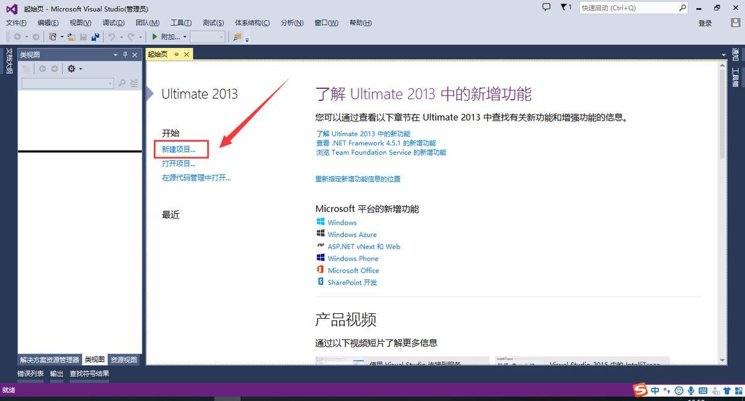The height and width of the screenshot is (401, 745).
Task: Switch to the 资源视图 tab
Action: pyautogui.click(x=123, y=359)
